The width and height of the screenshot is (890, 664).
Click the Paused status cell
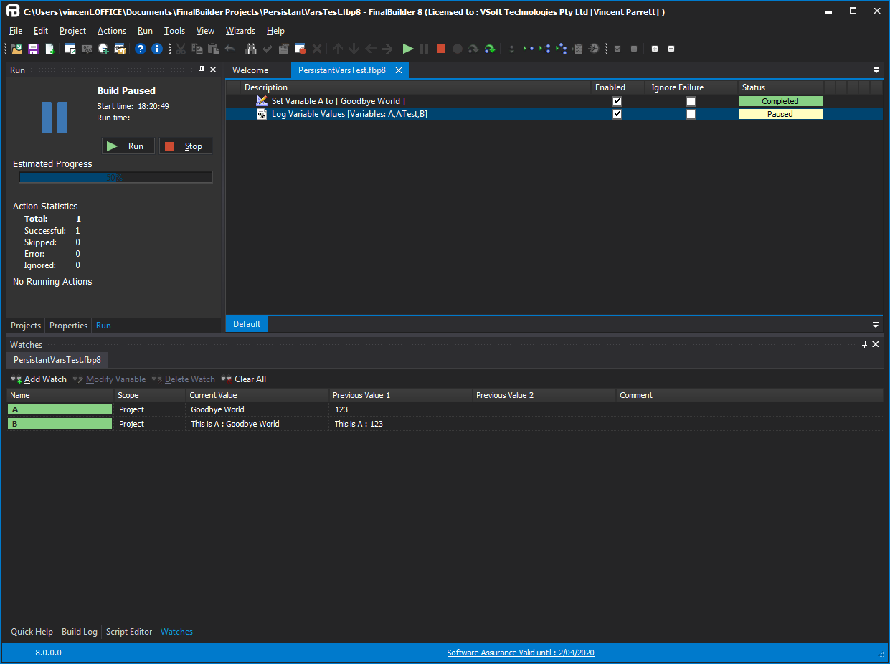(x=780, y=114)
